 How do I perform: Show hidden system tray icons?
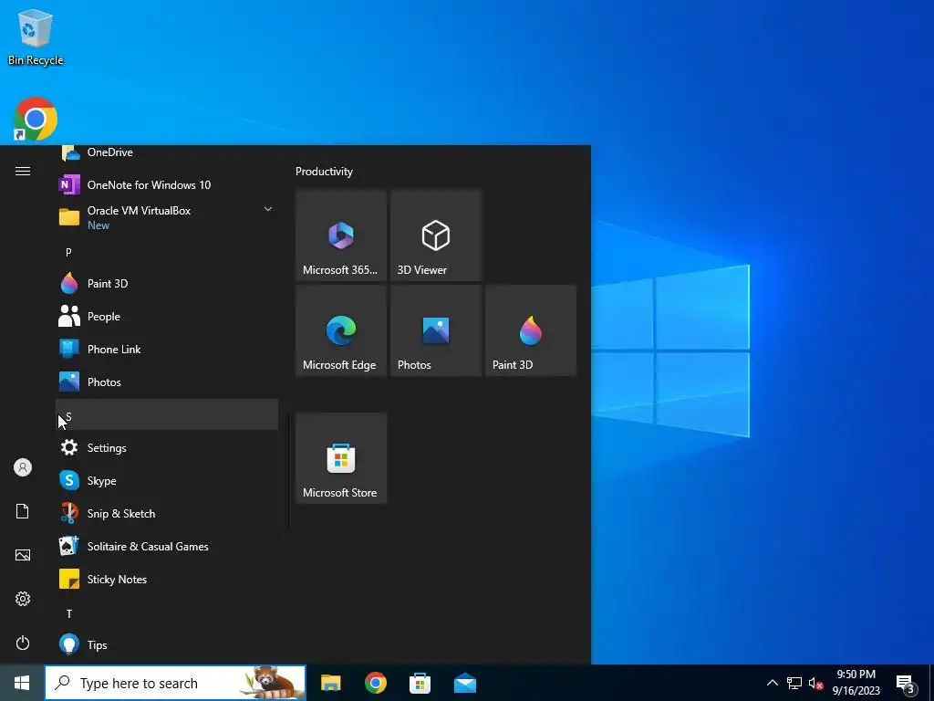click(772, 683)
